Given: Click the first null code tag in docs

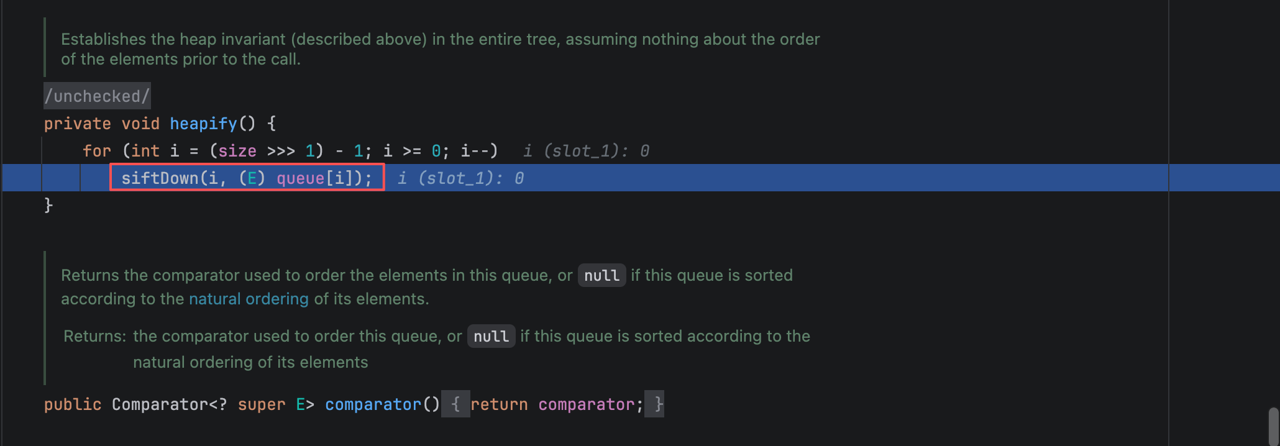Looking at the screenshot, I should pos(601,275).
